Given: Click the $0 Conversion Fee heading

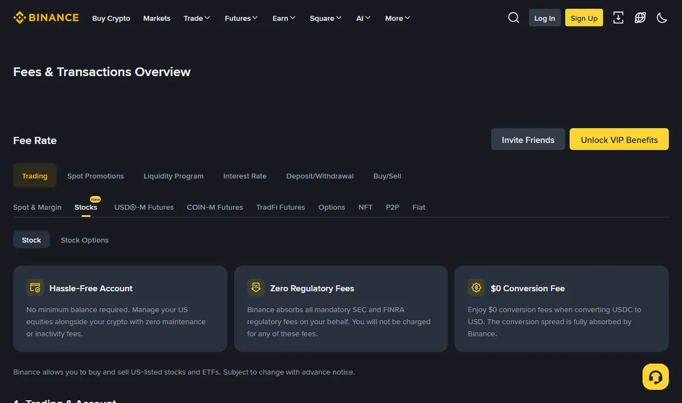Looking at the screenshot, I should point(528,288).
